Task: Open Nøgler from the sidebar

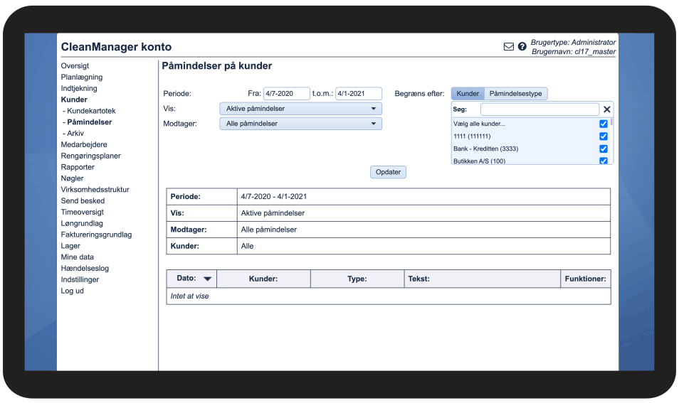Action: point(73,178)
